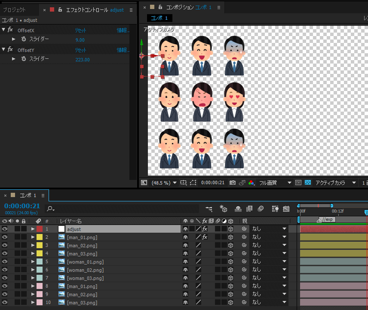Viewport: 368px width, 310px height.
Task: Toggle the mask shape visibility icon
Action: [x=193, y=183]
